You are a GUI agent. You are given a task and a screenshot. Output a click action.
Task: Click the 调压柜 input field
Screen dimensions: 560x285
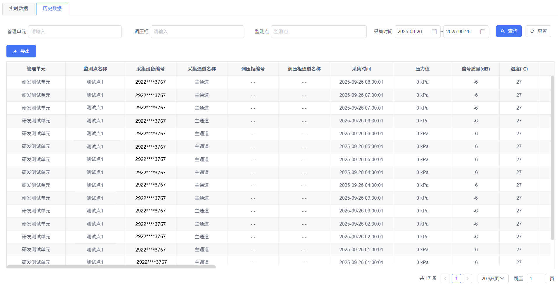point(197,31)
